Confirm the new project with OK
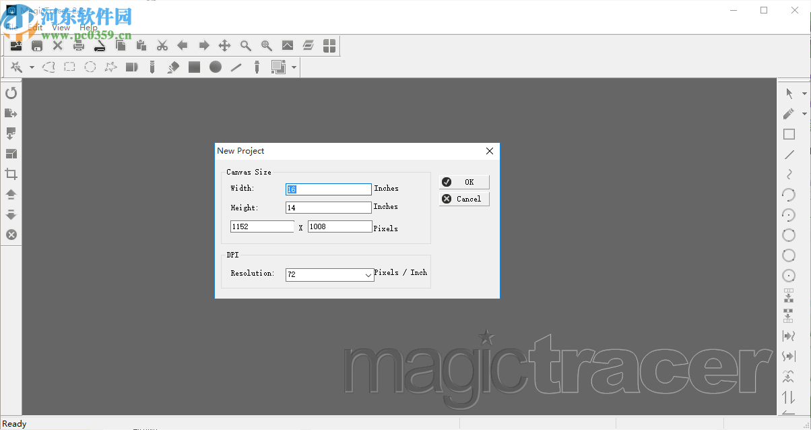 click(464, 181)
